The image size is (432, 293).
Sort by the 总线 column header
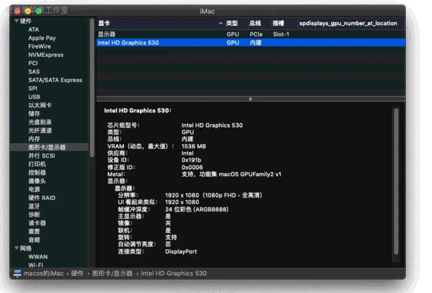point(255,23)
